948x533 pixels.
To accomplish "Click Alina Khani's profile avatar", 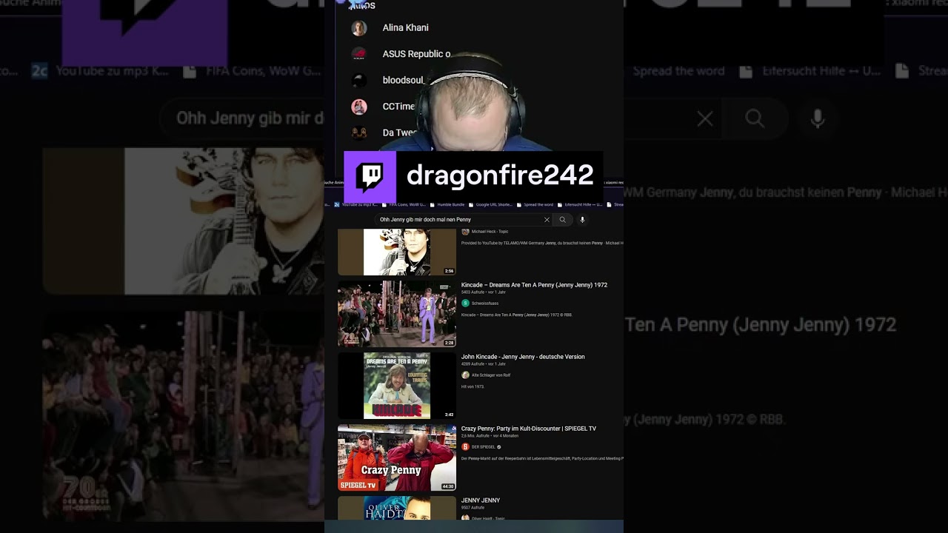I will (359, 28).
